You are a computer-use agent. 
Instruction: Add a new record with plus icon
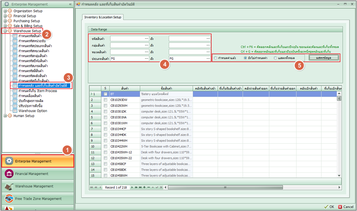coord(144,187)
